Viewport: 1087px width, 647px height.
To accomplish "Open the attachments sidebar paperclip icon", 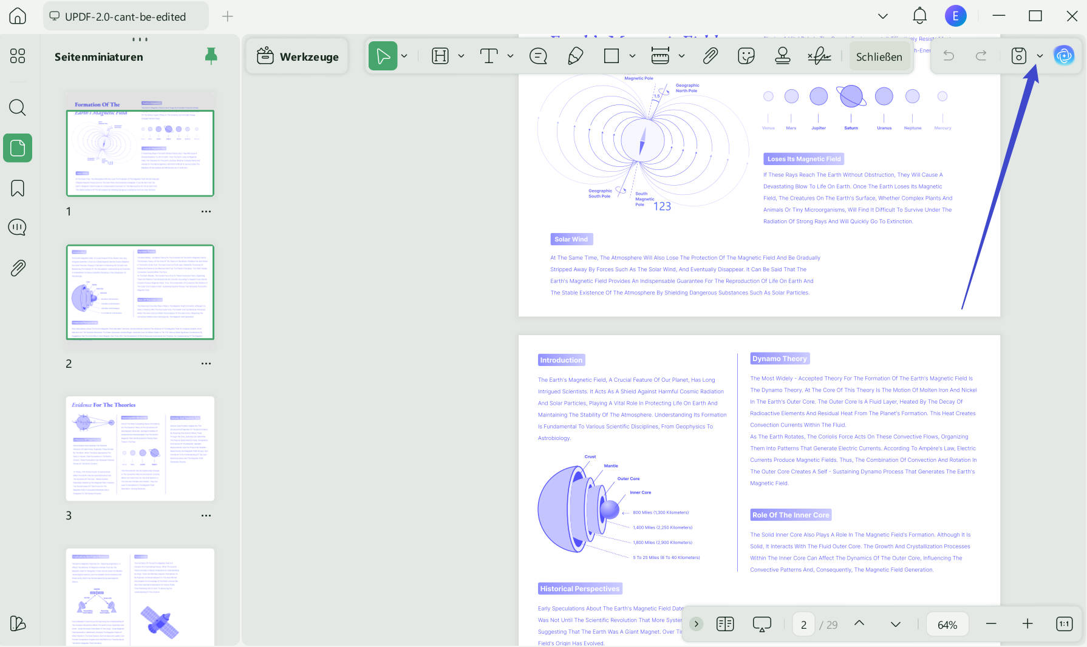I will pos(18,268).
